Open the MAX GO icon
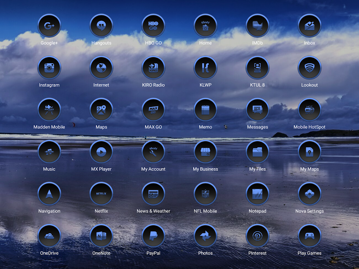The image size is (359, 269). 153,110
